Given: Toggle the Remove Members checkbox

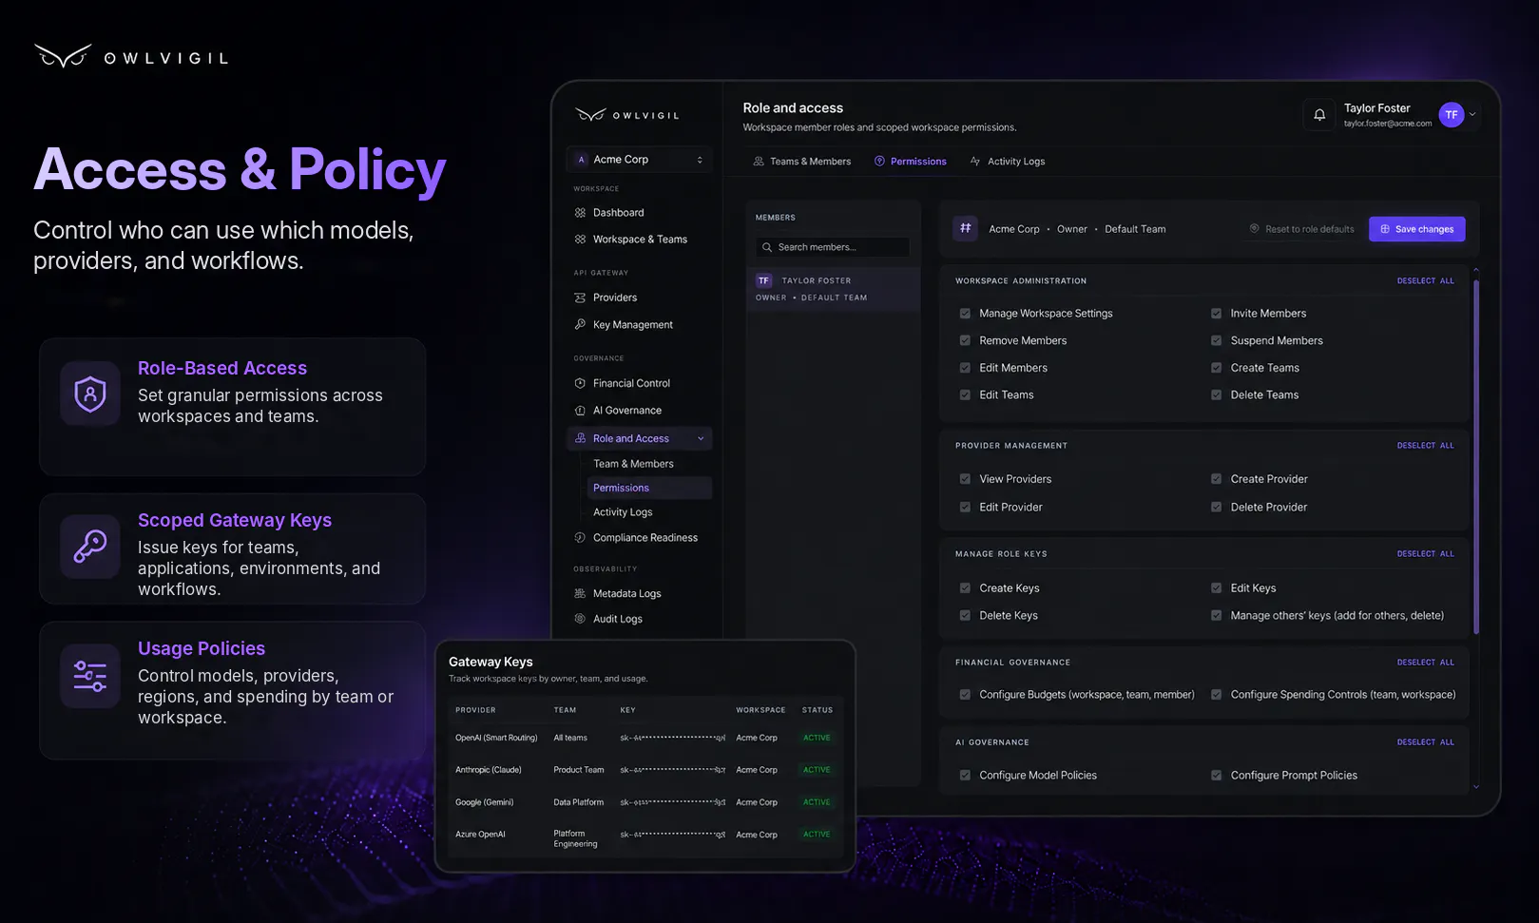Looking at the screenshot, I should [965, 340].
